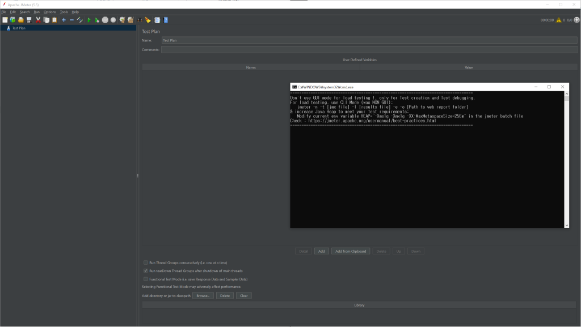The height and width of the screenshot is (327, 581).
Task: Create a new test plan via toolbar icon
Action: 5,20
